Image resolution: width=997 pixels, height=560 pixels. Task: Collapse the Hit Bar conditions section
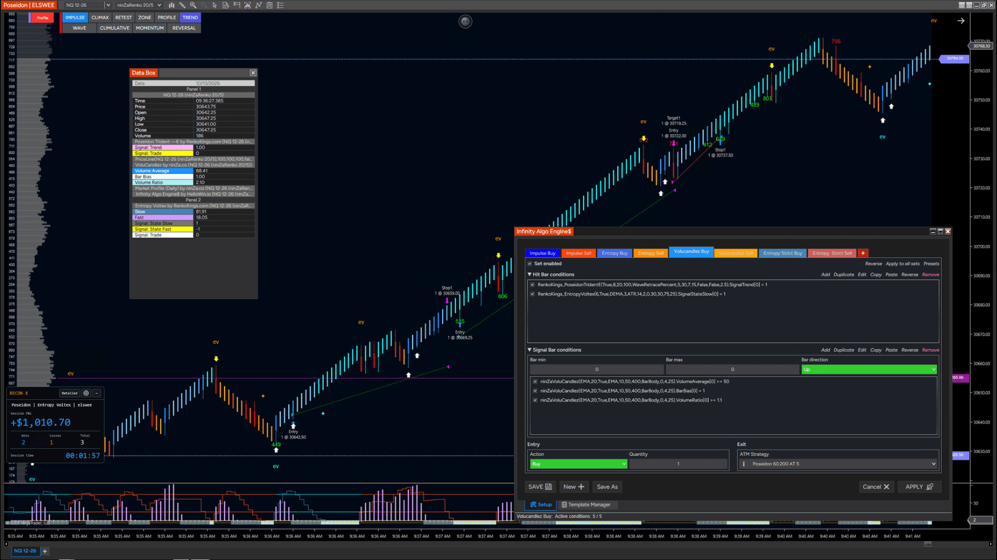click(x=529, y=275)
